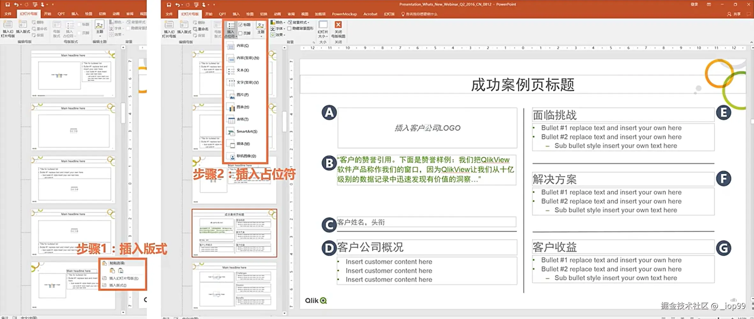The width and height of the screenshot is (754, 319).
Task: Toggle 隐藏背景图形 checkbox in left window
Action: click(x=128, y=28)
